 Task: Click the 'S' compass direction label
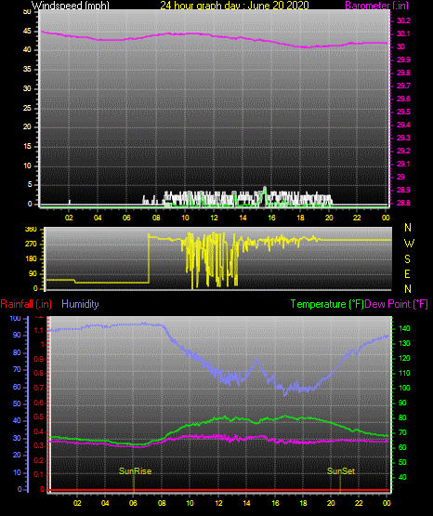pos(407,259)
